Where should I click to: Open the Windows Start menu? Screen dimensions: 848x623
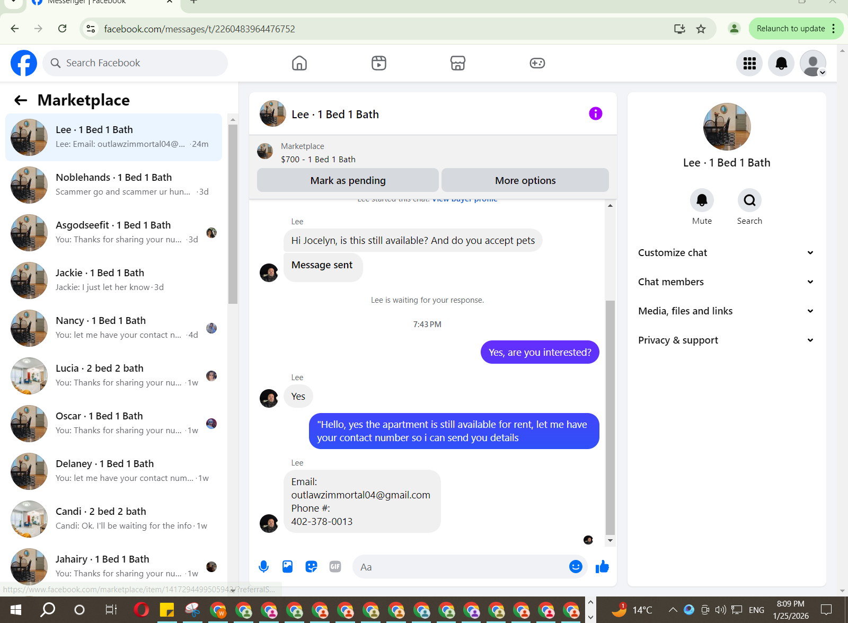tap(15, 610)
